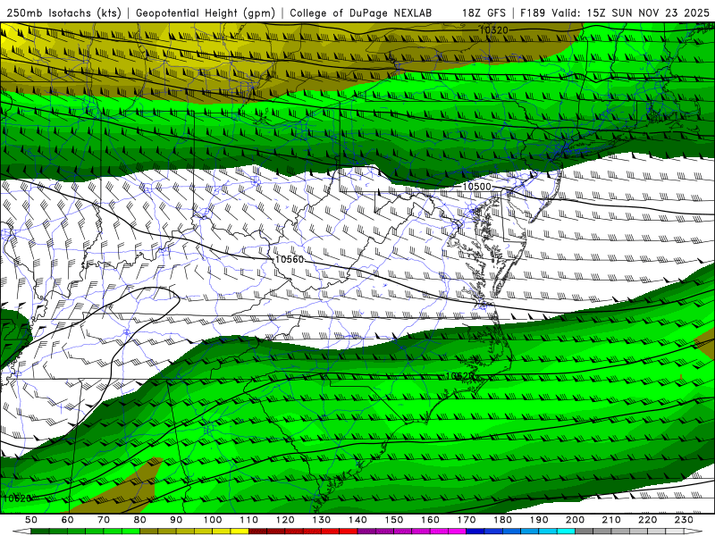Click the 'College of DuPage NEXLAB' header text

pyautogui.click(x=360, y=13)
